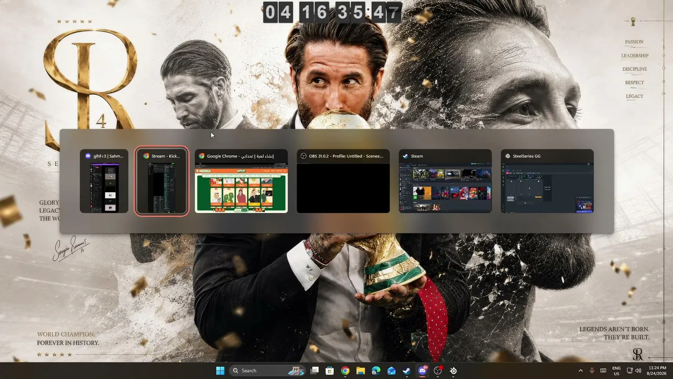Image resolution: width=673 pixels, height=379 pixels.
Task: Select the Stream - Kick Chrome window thumbnail
Action: click(x=161, y=181)
